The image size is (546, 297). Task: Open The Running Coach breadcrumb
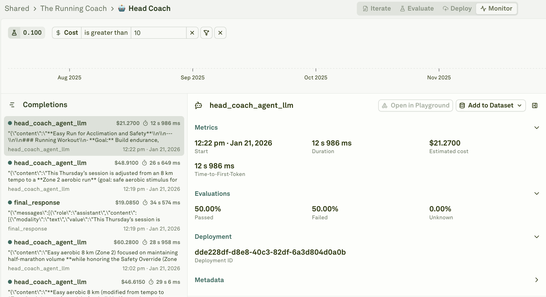coord(74,9)
